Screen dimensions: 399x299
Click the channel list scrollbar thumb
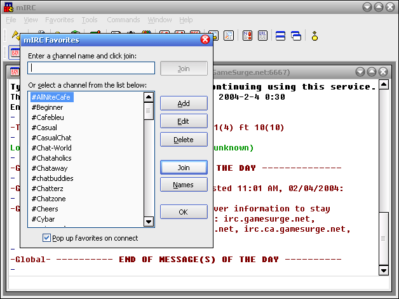point(149,111)
